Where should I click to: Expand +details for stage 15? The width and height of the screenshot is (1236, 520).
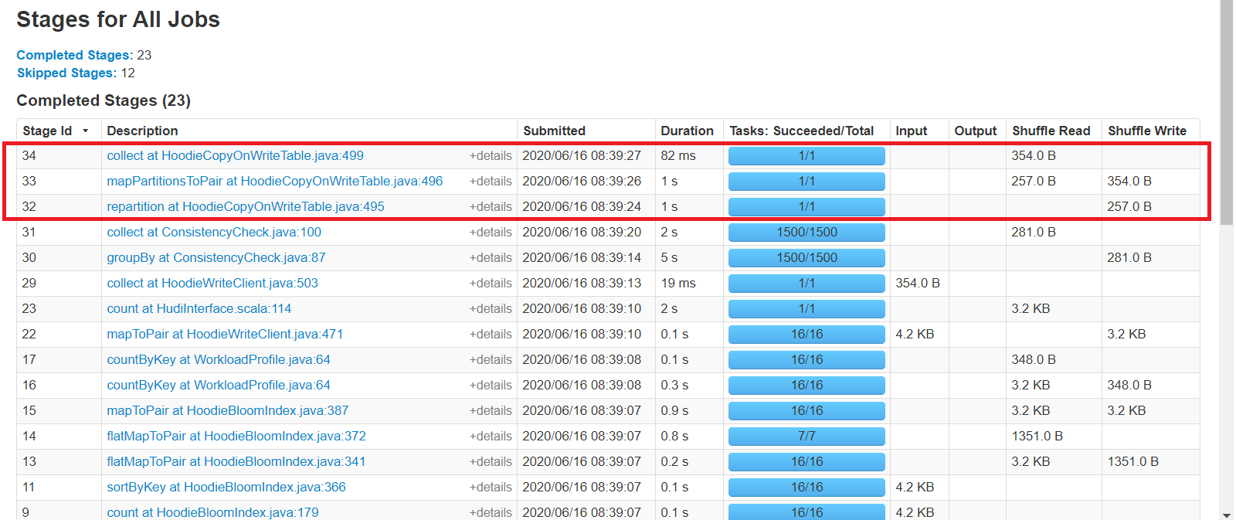point(491,410)
